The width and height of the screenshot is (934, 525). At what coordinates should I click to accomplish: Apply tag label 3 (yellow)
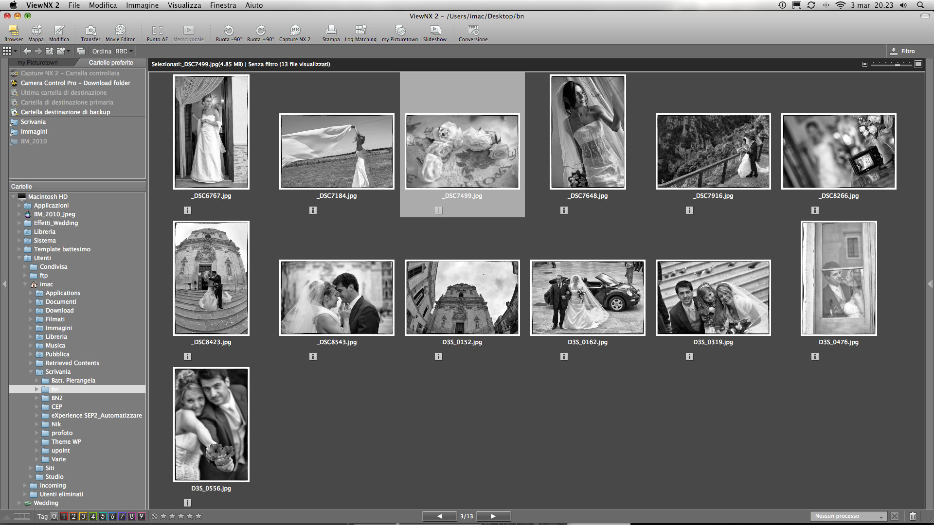click(83, 516)
